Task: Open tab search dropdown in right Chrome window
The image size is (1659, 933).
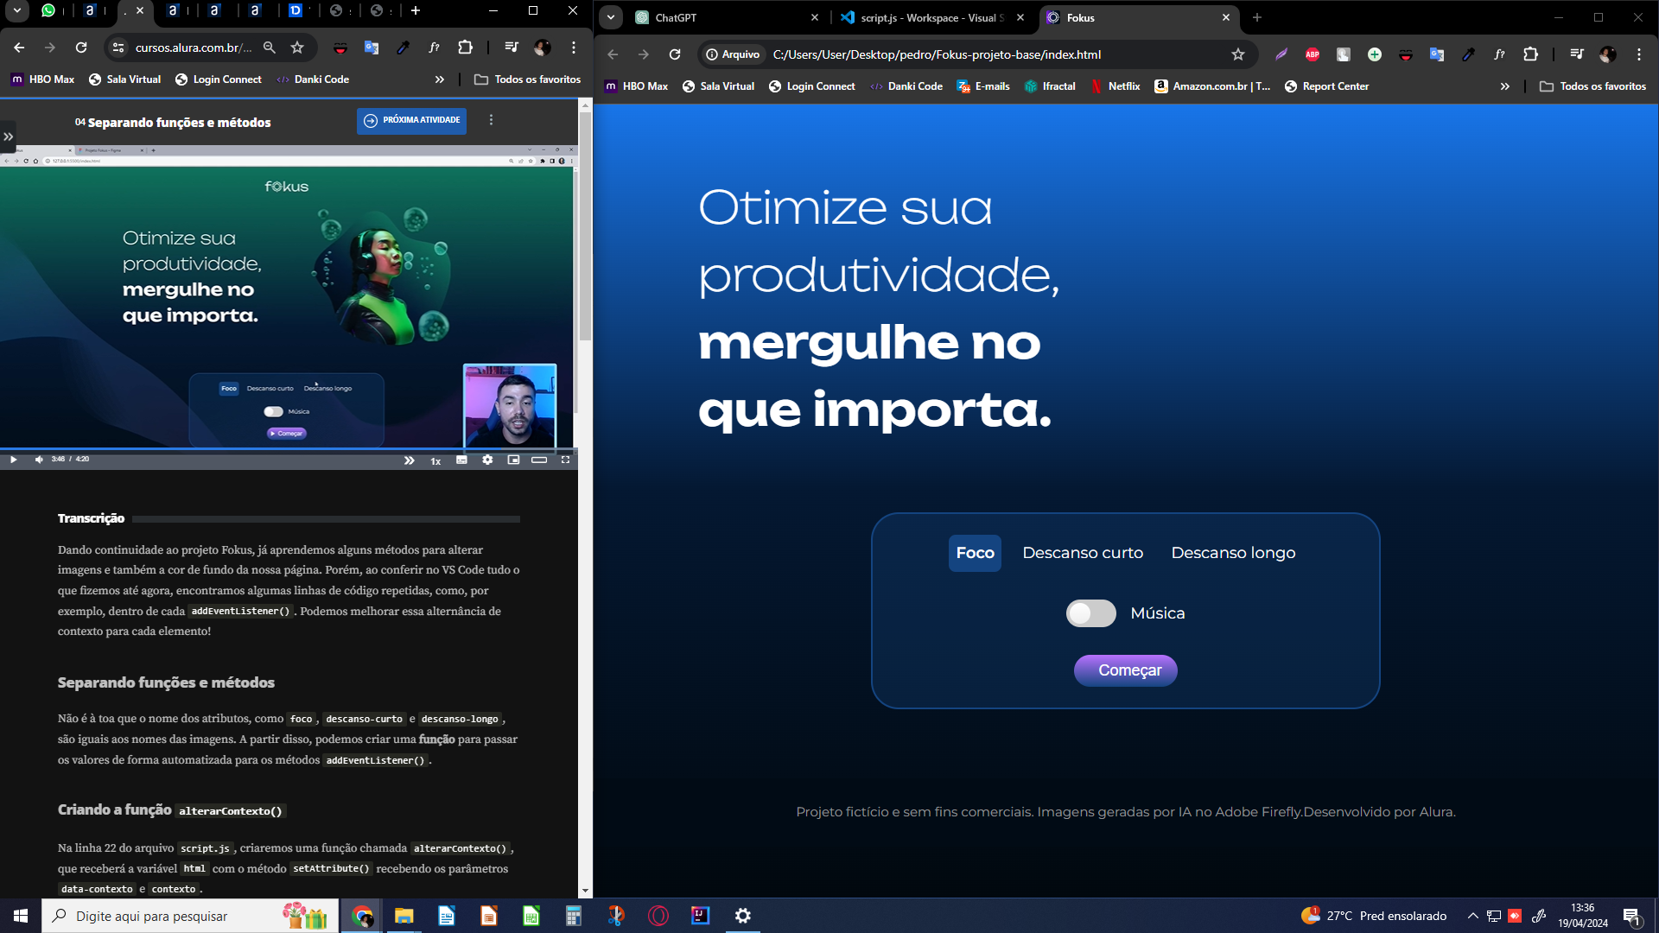Action: point(611,17)
